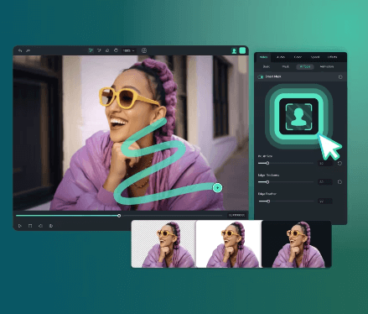Switch to the Audio tab
The height and width of the screenshot is (314, 368).
(x=281, y=57)
